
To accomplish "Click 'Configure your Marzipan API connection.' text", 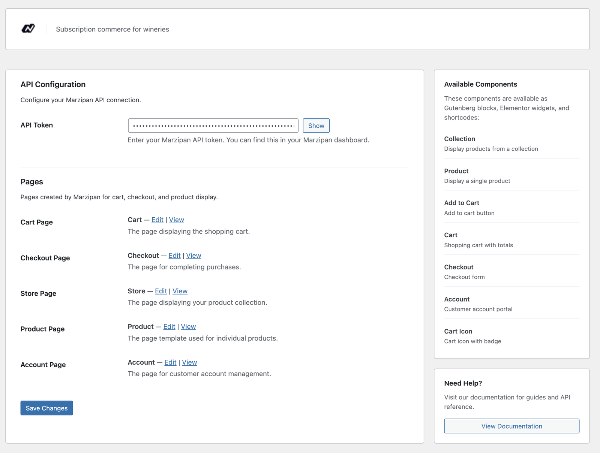I will coord(81,100).
